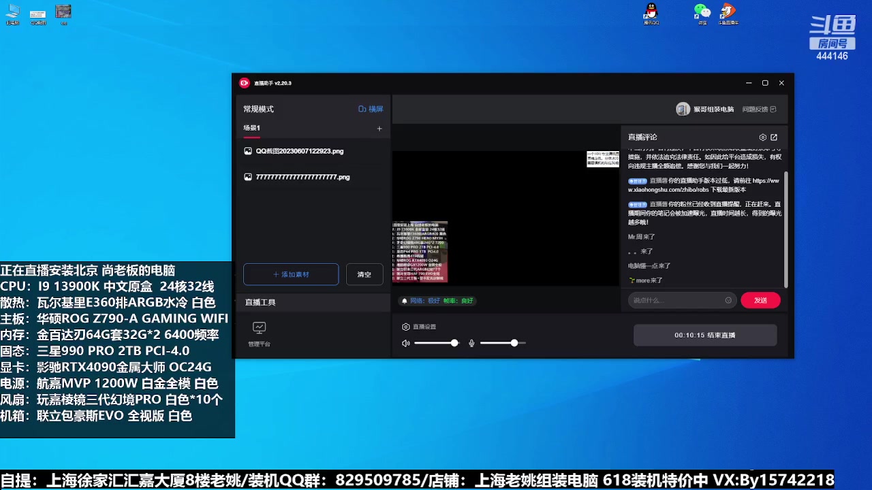Open the 微信 WeChat desktop shortcut
This screenshot has height=490, width=872.
tap(702, 14)
